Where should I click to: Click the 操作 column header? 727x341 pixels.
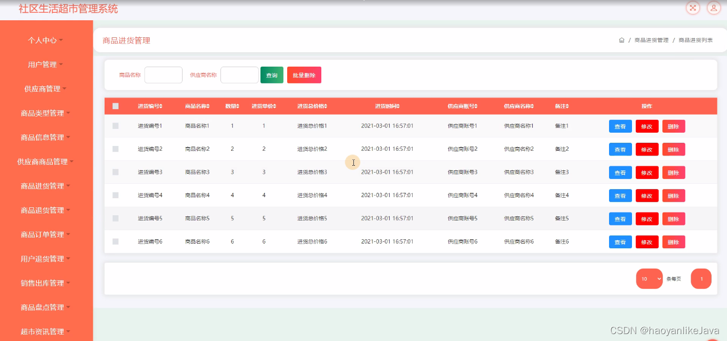click(x=647, y=107)
